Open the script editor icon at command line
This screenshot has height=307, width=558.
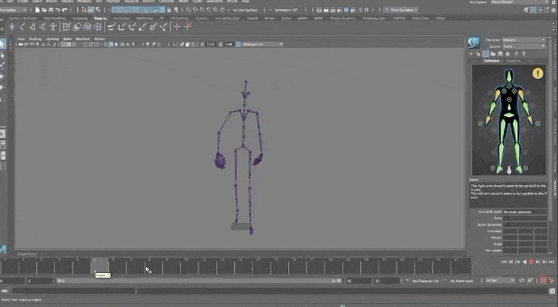553,291
